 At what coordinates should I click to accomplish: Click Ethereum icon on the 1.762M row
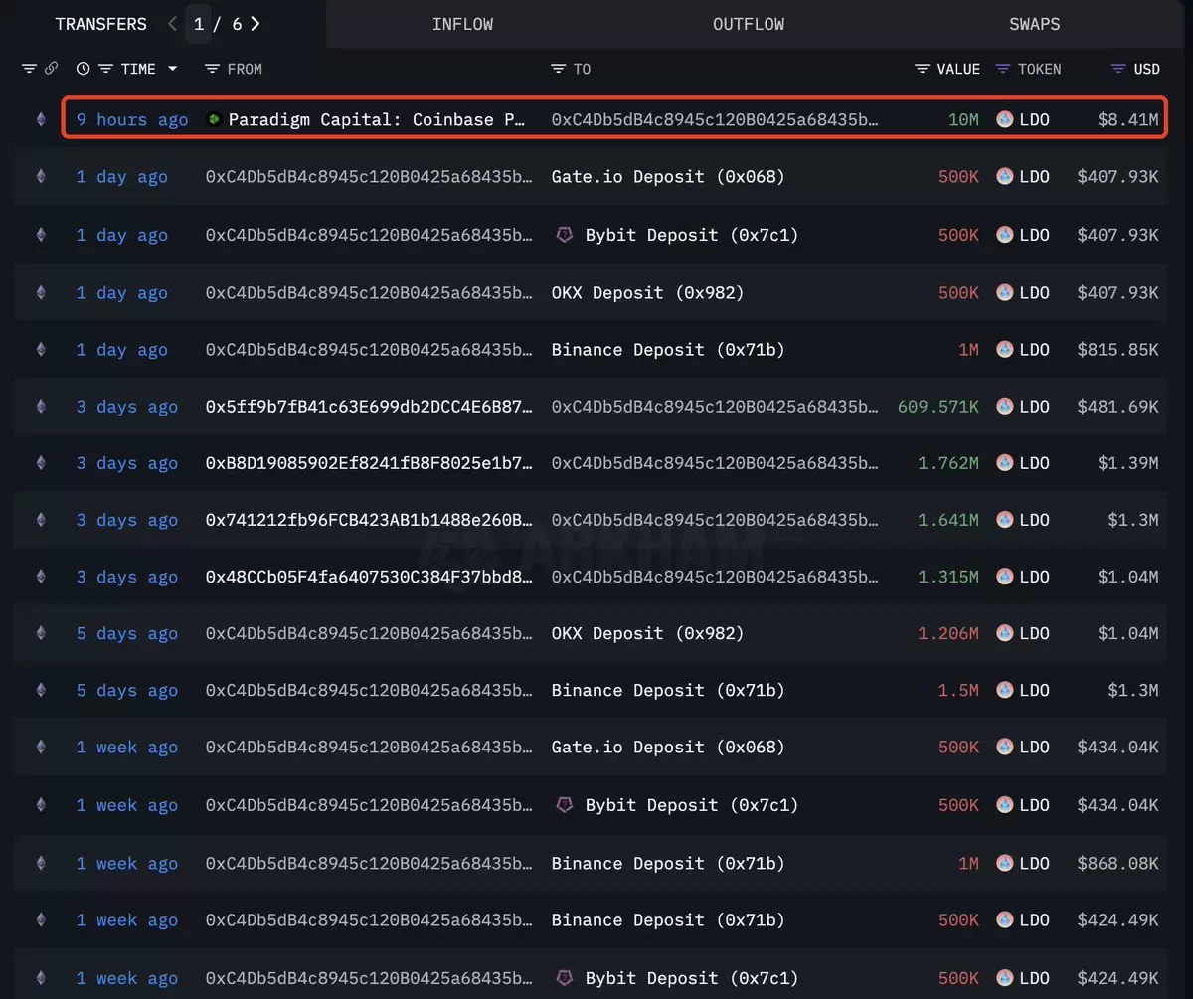click(41, 463)
